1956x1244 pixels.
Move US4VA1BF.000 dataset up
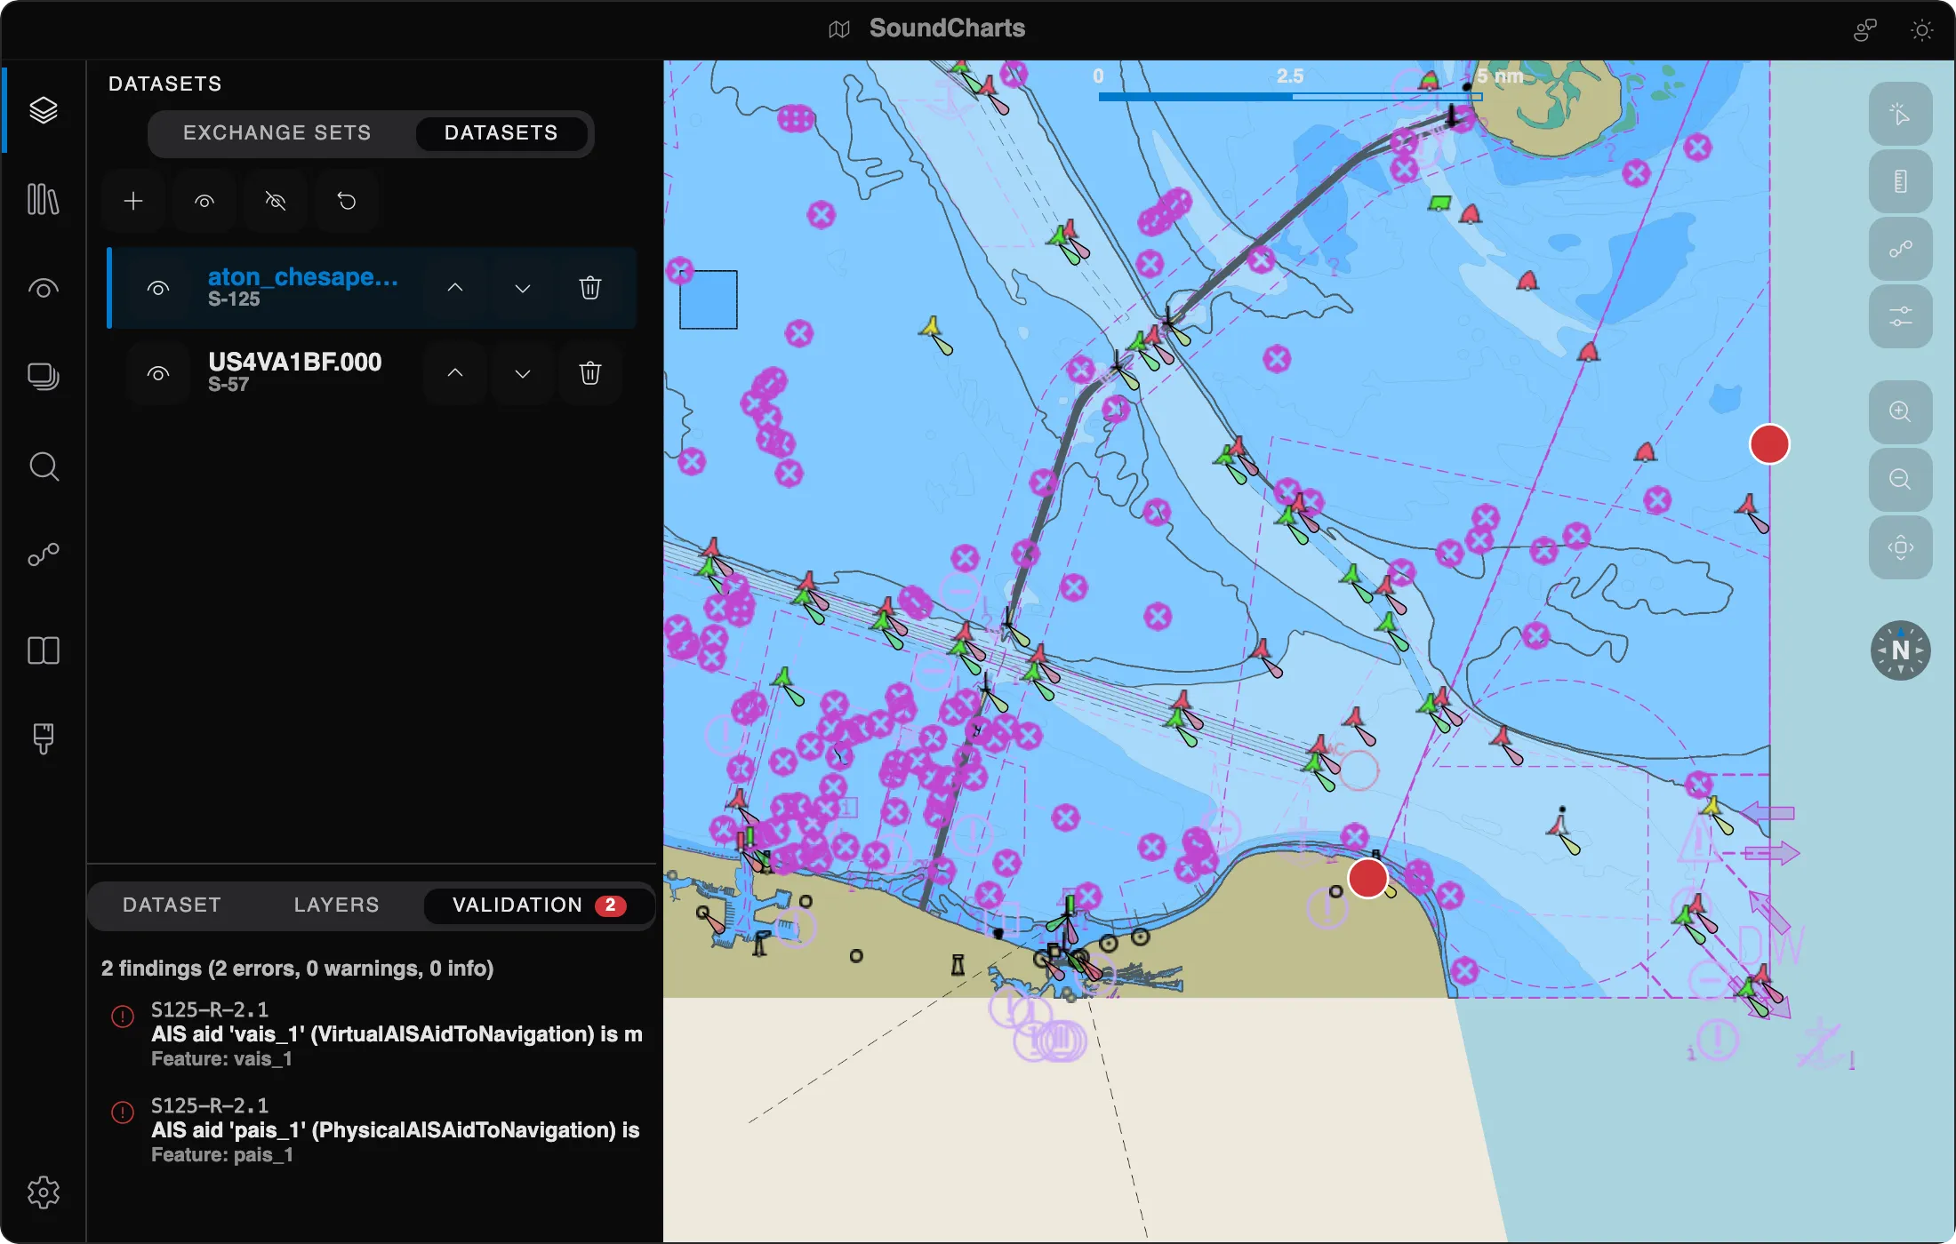pos(455,373)
